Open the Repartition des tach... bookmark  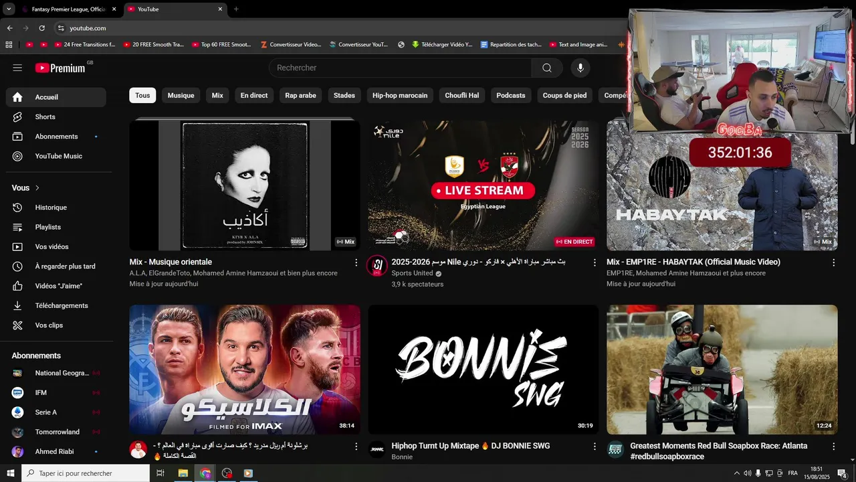[x=510, y=45]
